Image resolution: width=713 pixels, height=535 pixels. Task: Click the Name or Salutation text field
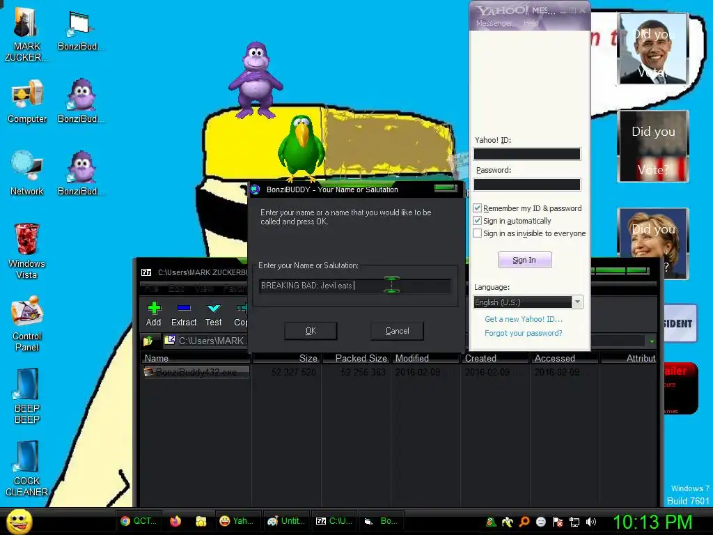[x=354, y=286]
